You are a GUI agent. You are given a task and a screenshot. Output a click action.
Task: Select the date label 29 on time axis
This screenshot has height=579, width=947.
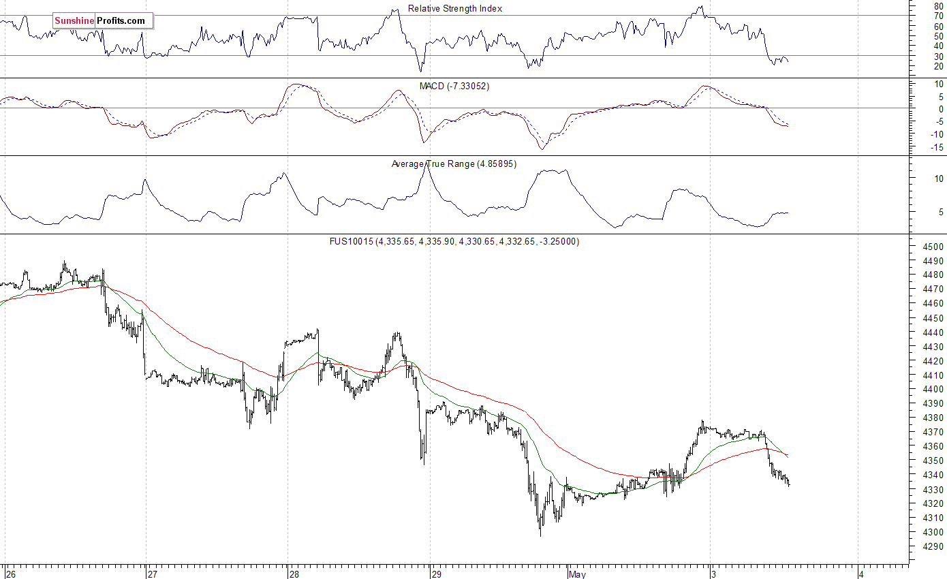(x=437, y=574)
